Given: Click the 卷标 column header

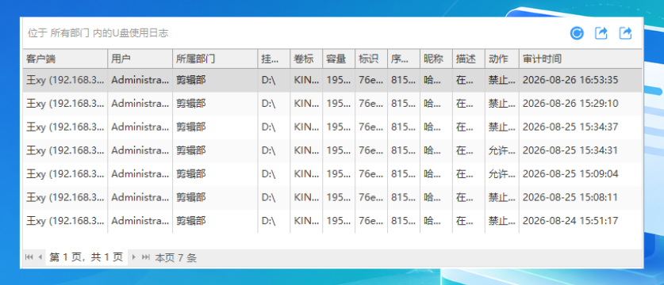Looking at the screenshot, I should 306,59.
